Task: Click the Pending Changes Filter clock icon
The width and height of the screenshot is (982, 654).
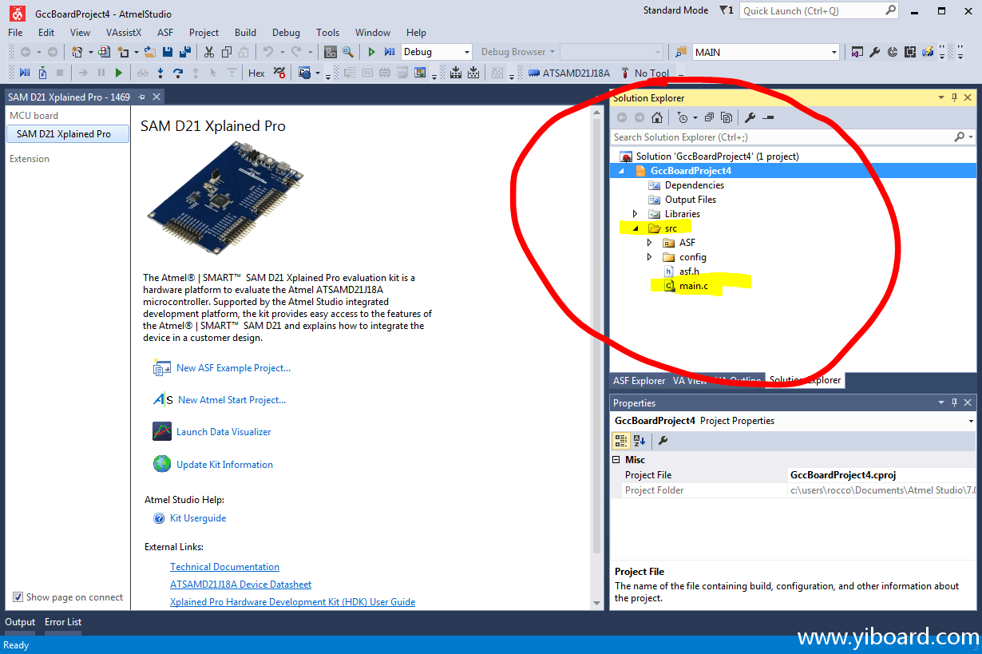Action: tap(683, 117)
